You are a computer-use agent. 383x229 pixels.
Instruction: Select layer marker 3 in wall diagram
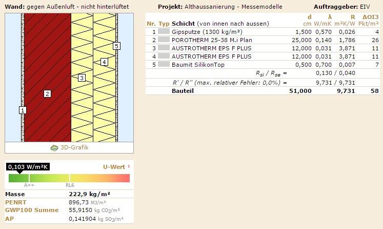point(82,78)
